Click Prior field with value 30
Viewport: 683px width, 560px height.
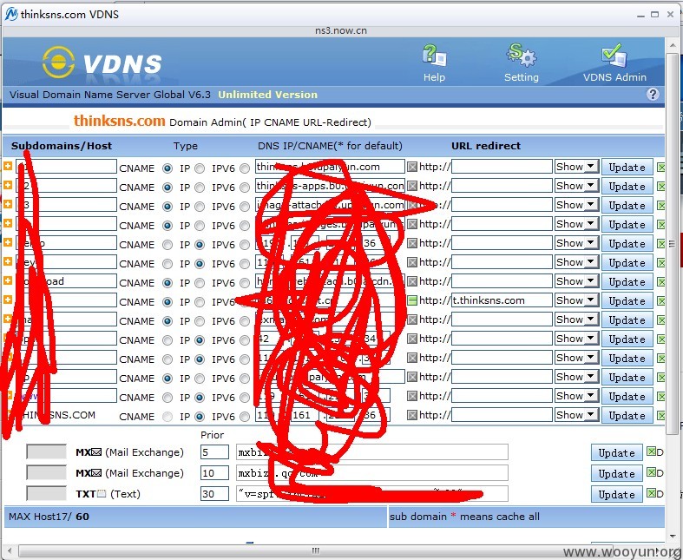coord(214,494)
